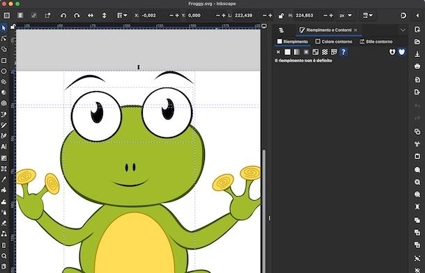This screenshot has height=273, width=425.
Task: Select the Node editing tool
Action: point(3,39)
